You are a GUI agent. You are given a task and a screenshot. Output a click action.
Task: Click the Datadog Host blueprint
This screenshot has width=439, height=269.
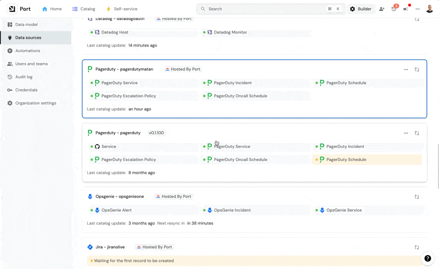(x=143, y=32)
